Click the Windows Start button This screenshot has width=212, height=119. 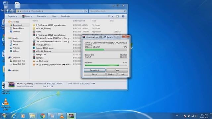[x=4, y=116]
